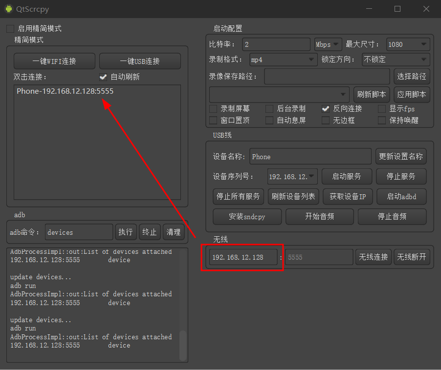This screenshot has width=441, height=370.
Task: Open the 最大尺寸 1080 dropdown
Action: click(x=408, y=44)
